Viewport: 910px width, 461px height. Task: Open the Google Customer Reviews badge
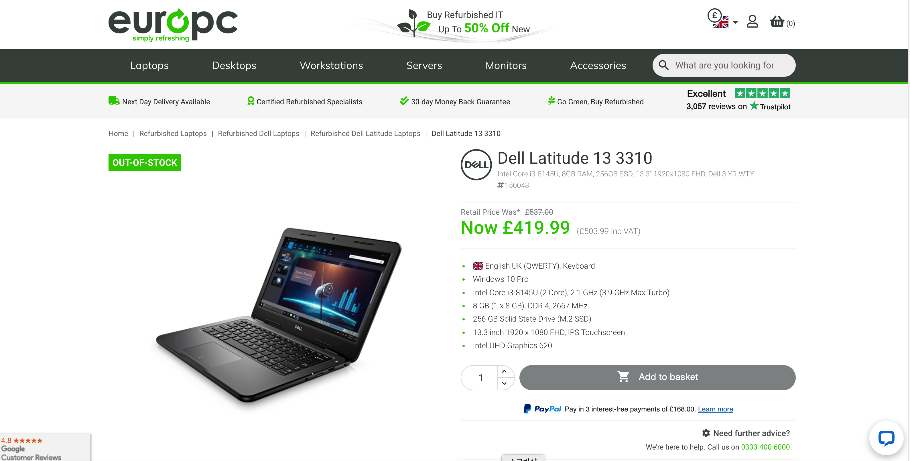(x=45, y=448)
